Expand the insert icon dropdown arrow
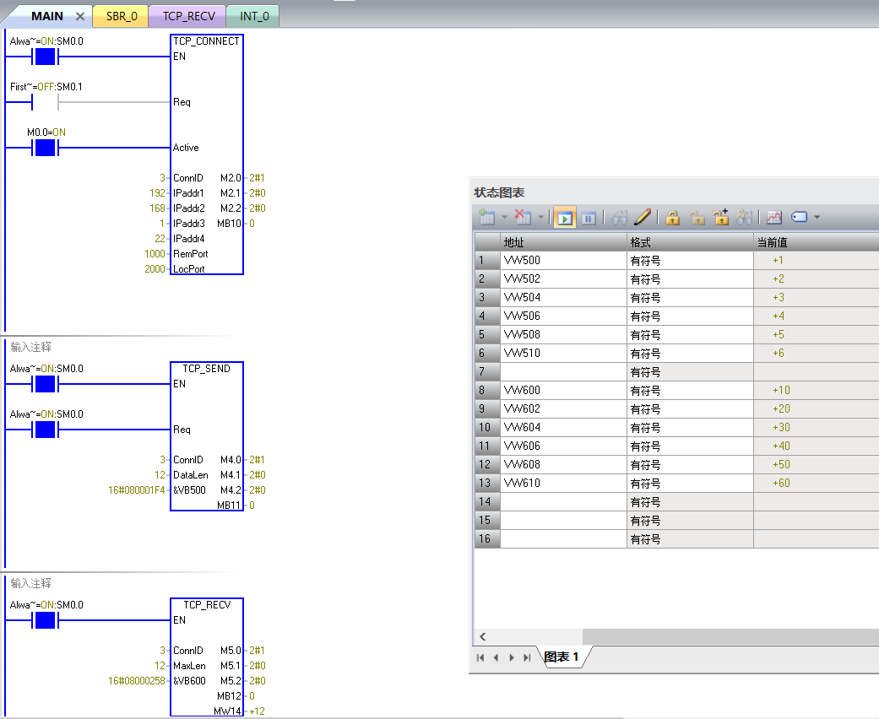 tap(504, 218)
